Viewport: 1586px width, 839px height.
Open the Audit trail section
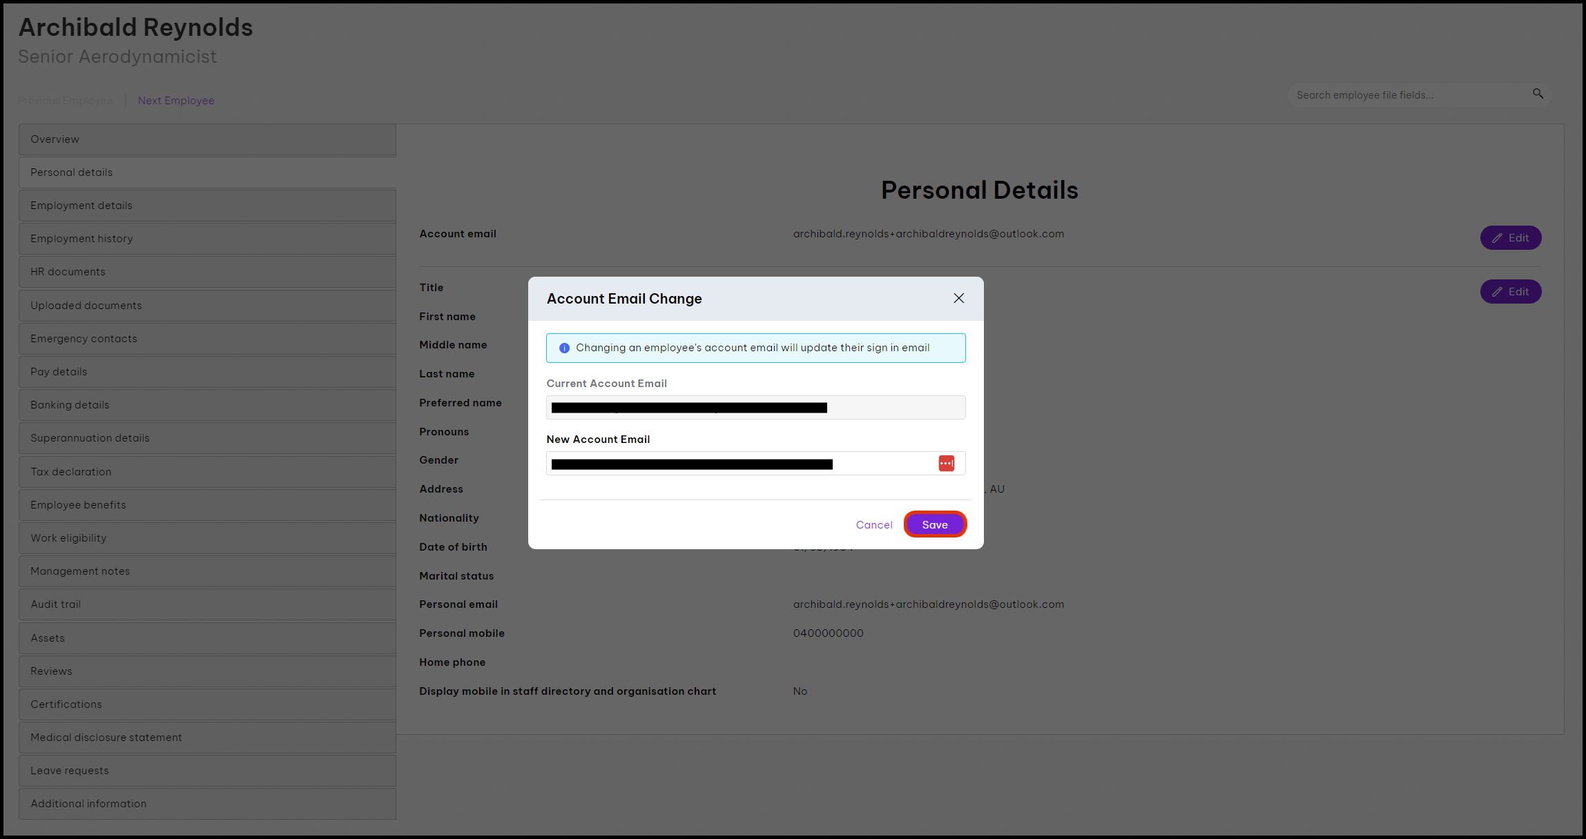pyautogui.click(x=207, y=604)
